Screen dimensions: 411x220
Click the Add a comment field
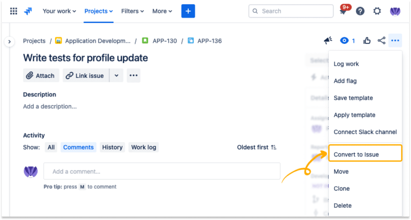tap(162, 171)
